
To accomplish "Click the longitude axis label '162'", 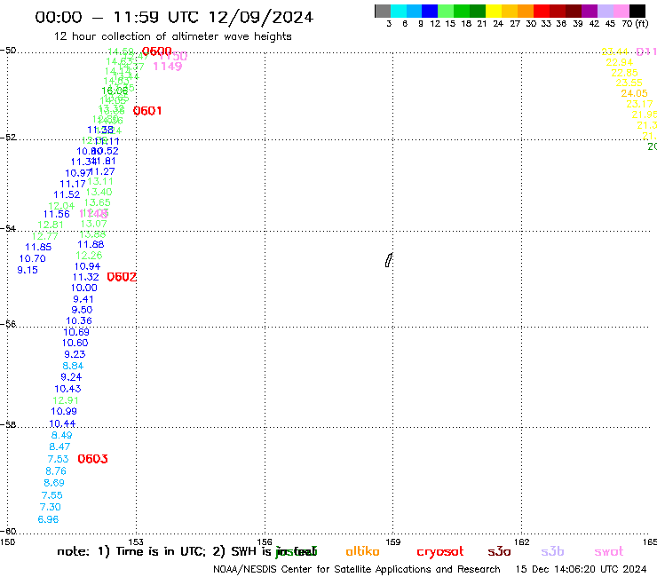I will click(x=521, y=541).
